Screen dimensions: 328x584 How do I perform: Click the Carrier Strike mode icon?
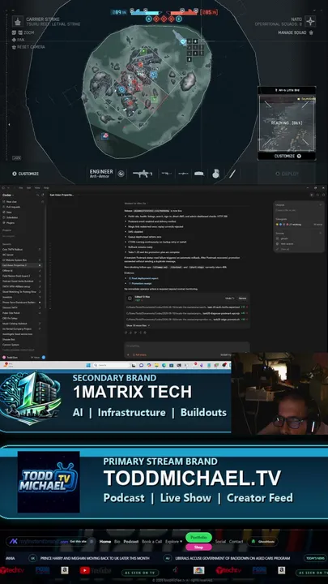(18, 21)
